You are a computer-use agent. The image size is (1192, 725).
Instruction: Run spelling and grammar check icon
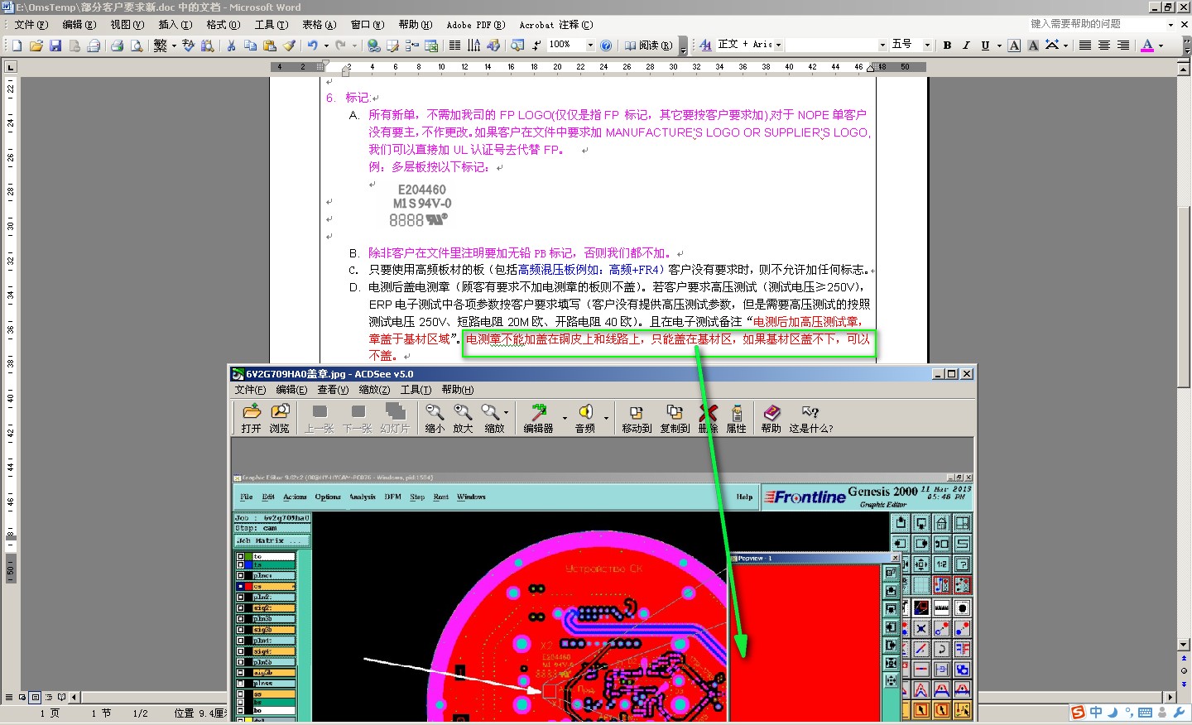189,46
